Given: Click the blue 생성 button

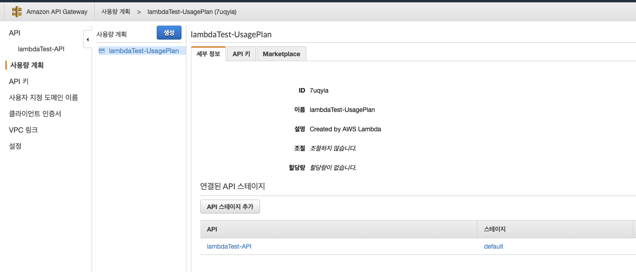Looking at the screenshot, I should tap(169, 32).
